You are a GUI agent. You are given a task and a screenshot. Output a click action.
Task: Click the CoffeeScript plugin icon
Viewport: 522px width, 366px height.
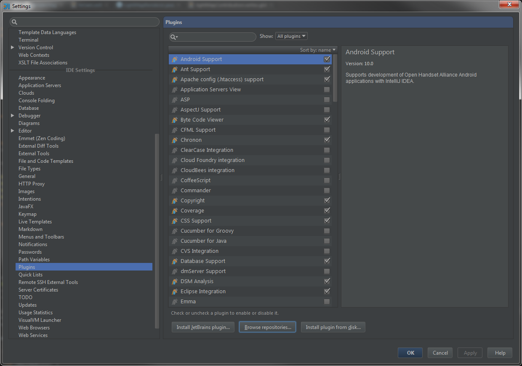pyautogui.click(x=175, y=180)
